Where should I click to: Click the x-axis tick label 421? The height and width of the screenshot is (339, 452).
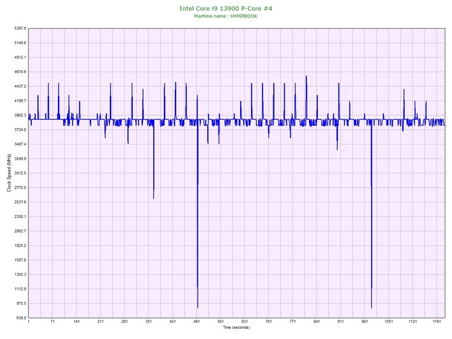(173, 321)
